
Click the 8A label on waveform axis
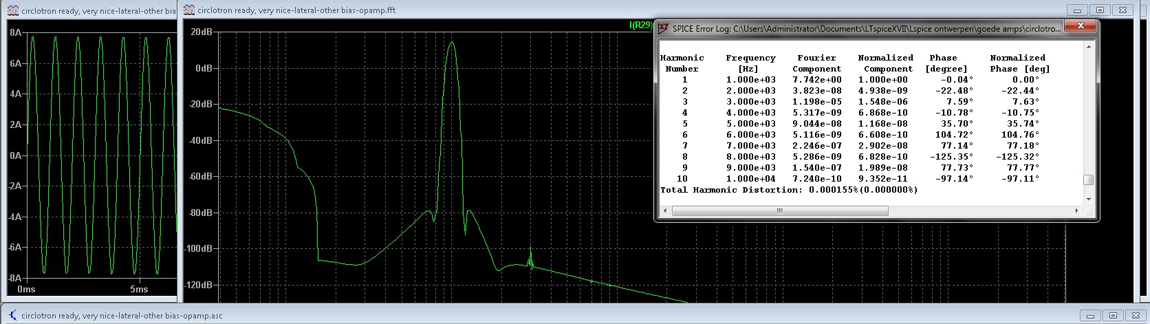15,32
